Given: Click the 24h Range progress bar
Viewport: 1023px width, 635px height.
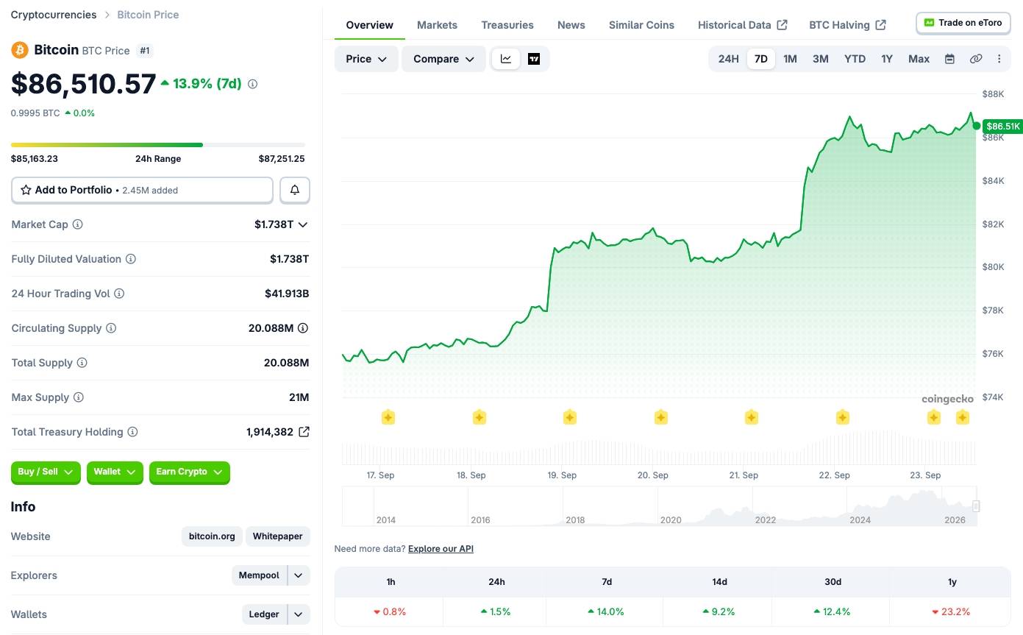Looking at the screenshot, I should 158,145.
